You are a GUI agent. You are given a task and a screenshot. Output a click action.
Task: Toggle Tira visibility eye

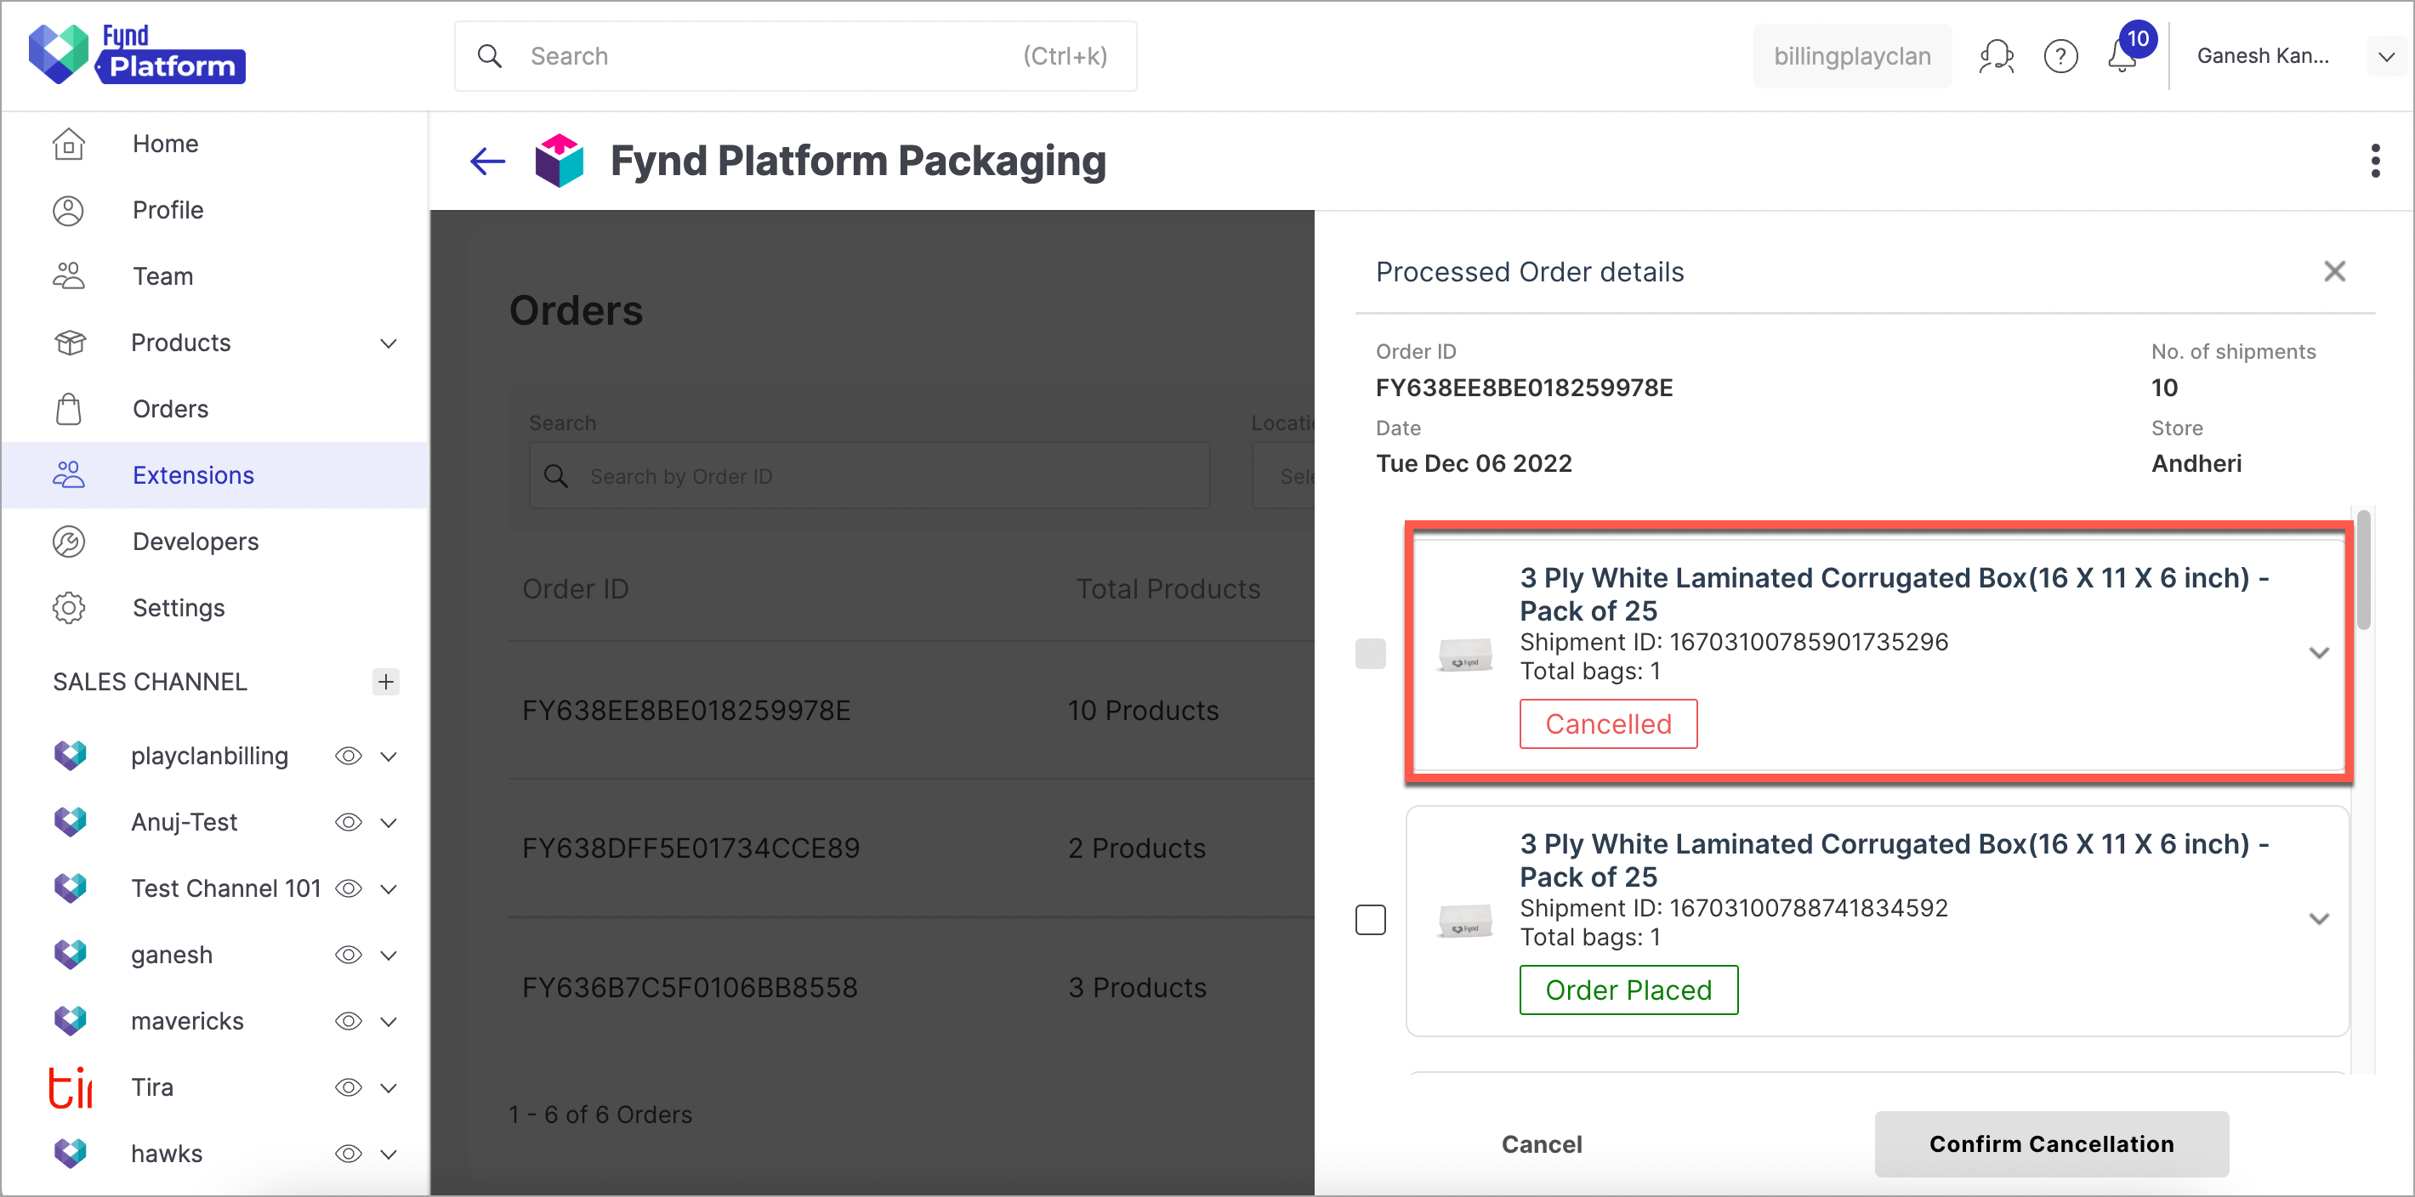(x=348, y=1087)
